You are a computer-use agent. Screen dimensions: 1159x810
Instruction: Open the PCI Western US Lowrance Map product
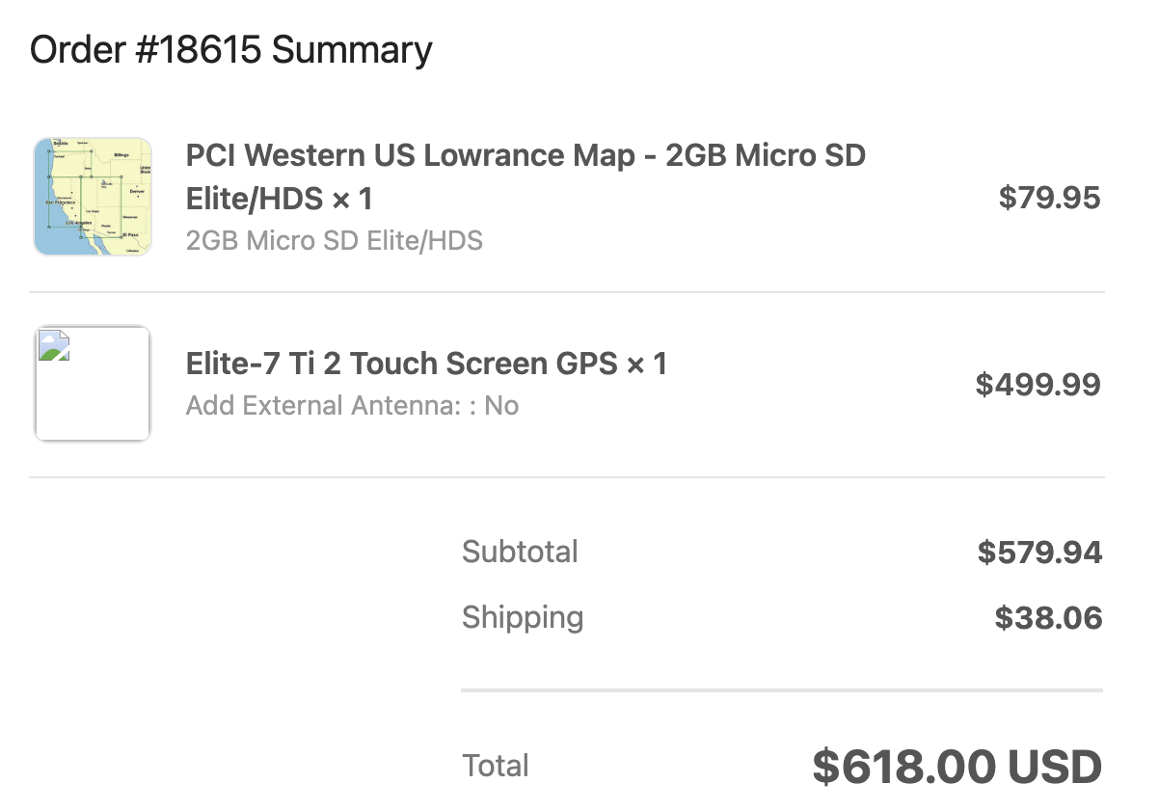click(526, 156)
